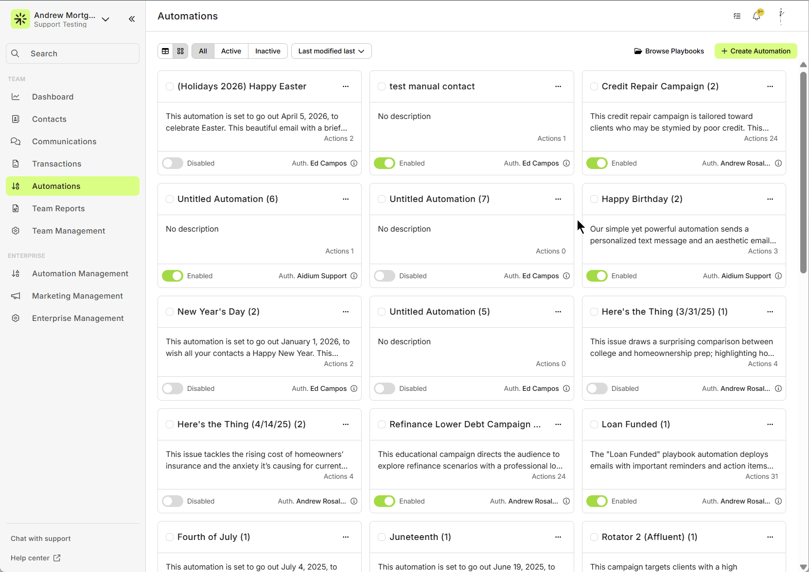Filter automations by Active tab
Image resolution: width=809 pixels, height=572 pixels.
231,51
